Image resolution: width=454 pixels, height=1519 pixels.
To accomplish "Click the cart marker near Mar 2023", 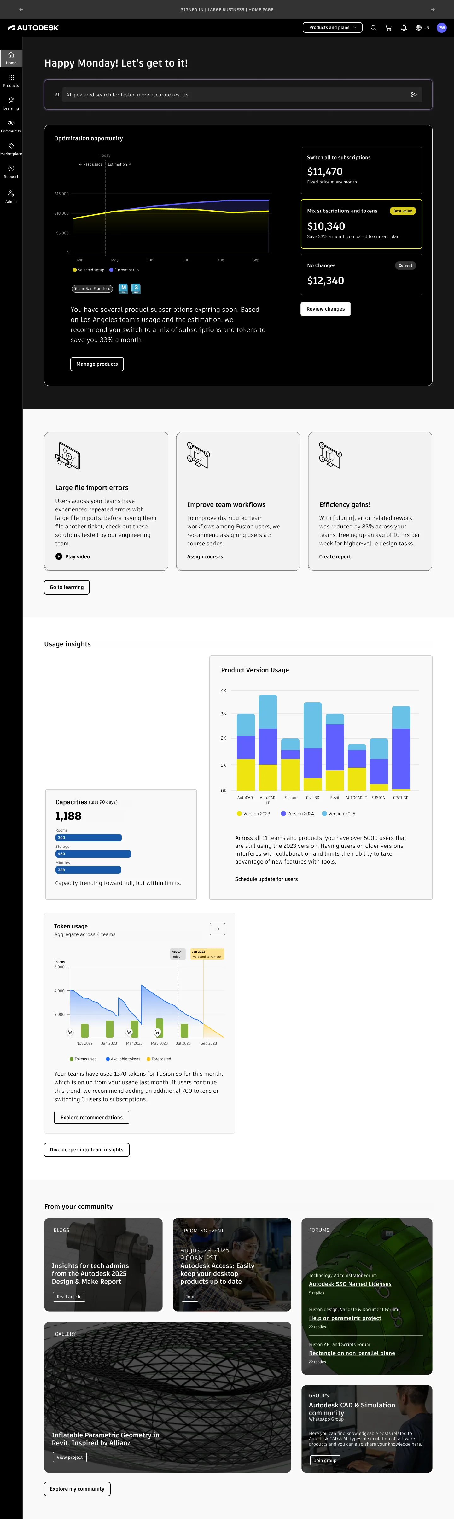I will point(129,1033).
